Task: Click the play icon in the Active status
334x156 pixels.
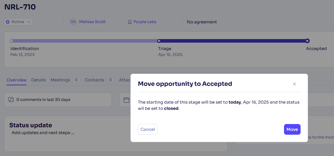Action: coord(8,22)
